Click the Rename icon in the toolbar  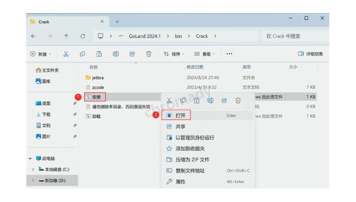point(115,54)
